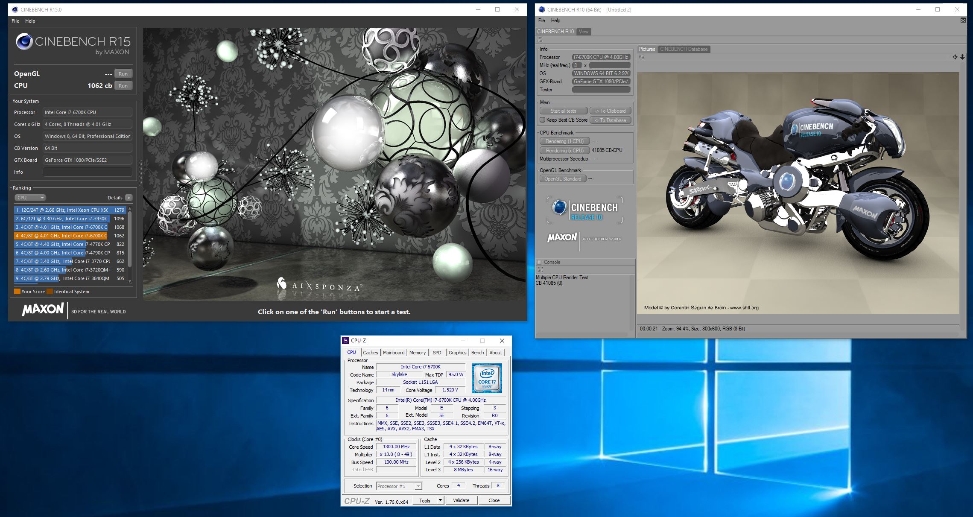This screenshot has height=517, width=973.
Task: Open the Help menu in Cinebench R10
Action: coord(555,20)
